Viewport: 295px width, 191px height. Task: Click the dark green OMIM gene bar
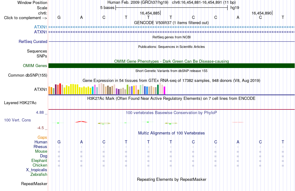click(172, 66)
